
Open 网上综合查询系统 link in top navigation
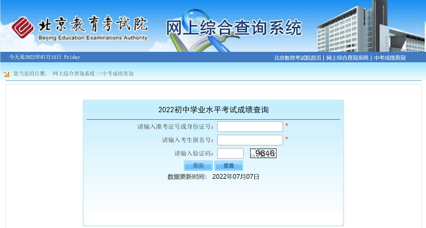point(347,58)
